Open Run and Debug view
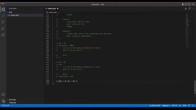 (x=3, y=28)
